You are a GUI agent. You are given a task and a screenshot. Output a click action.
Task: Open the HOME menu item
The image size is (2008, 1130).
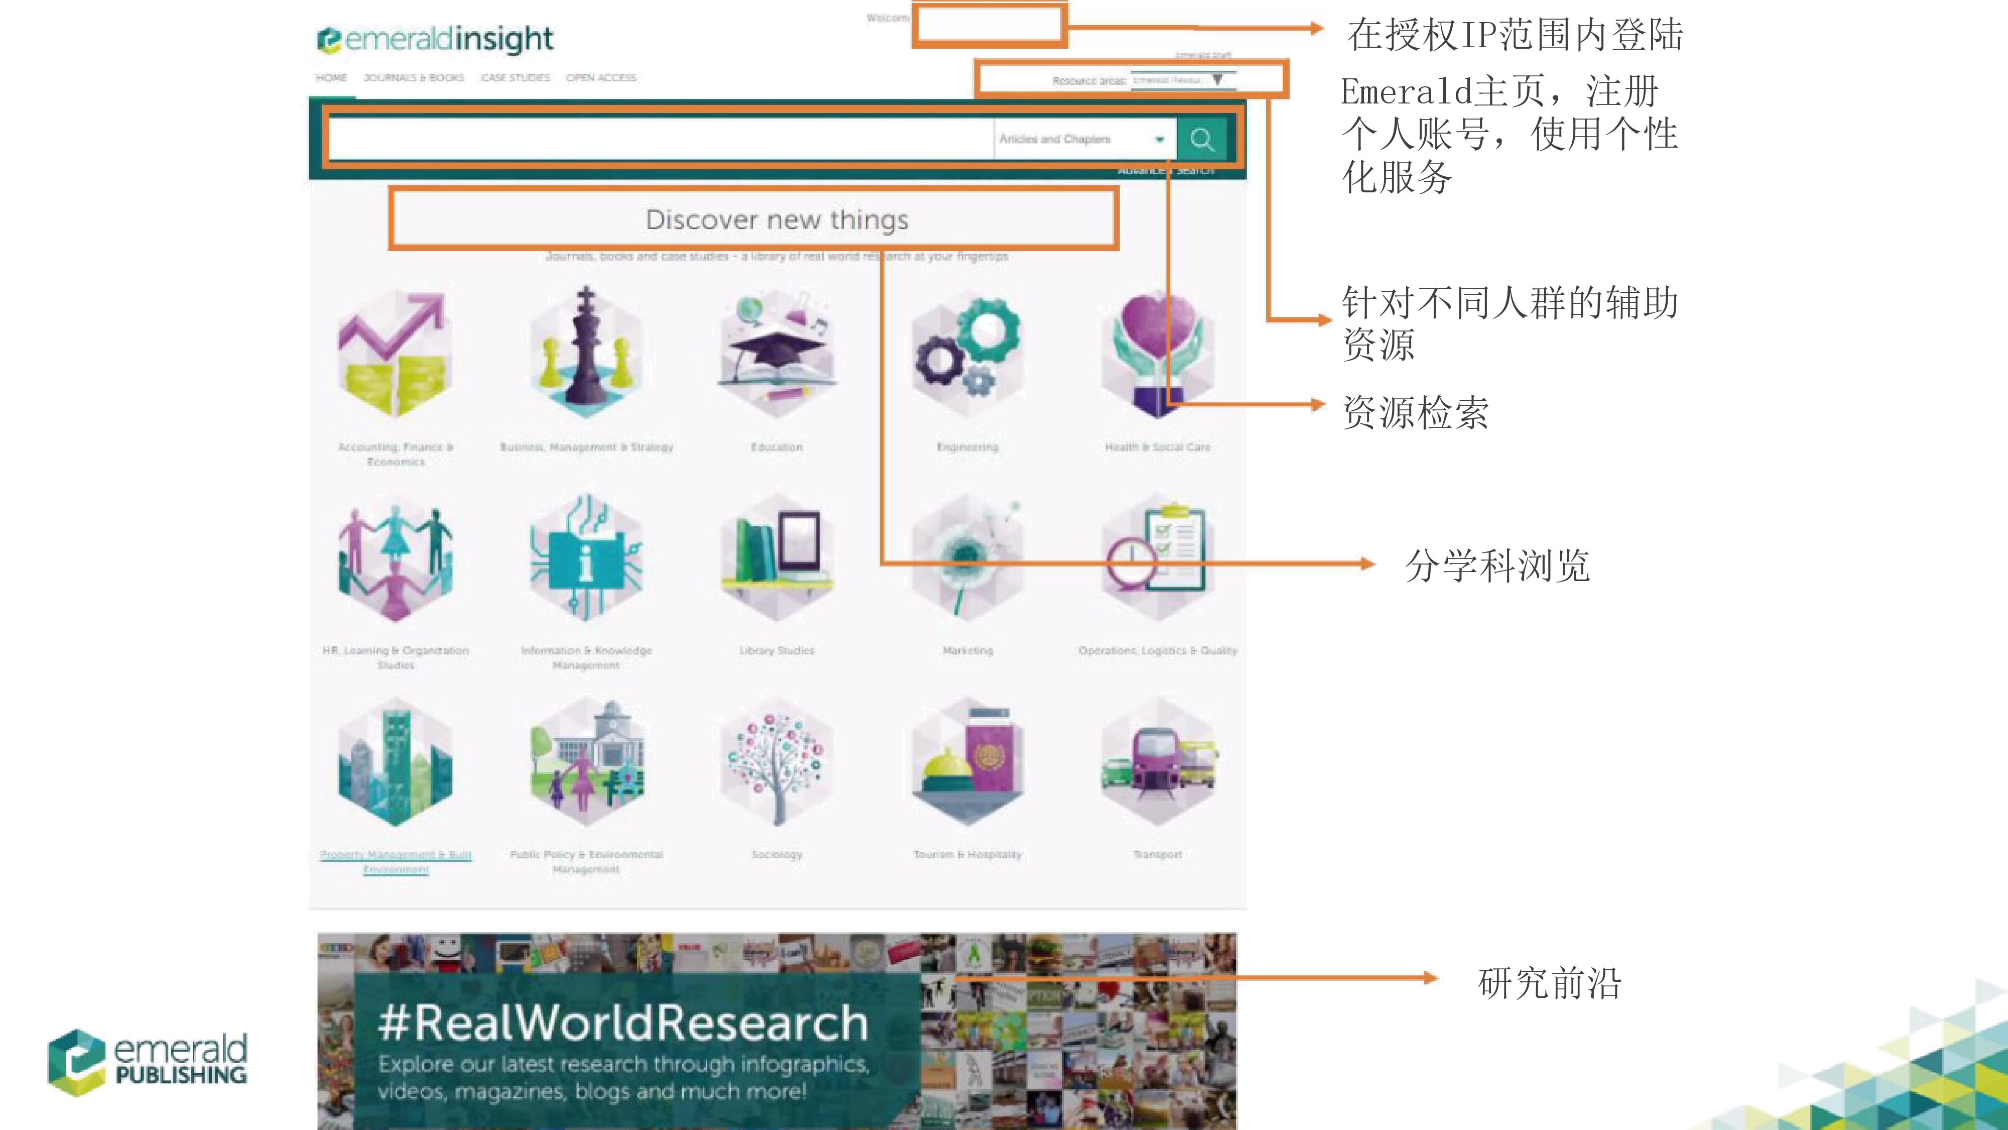point(331,77)
